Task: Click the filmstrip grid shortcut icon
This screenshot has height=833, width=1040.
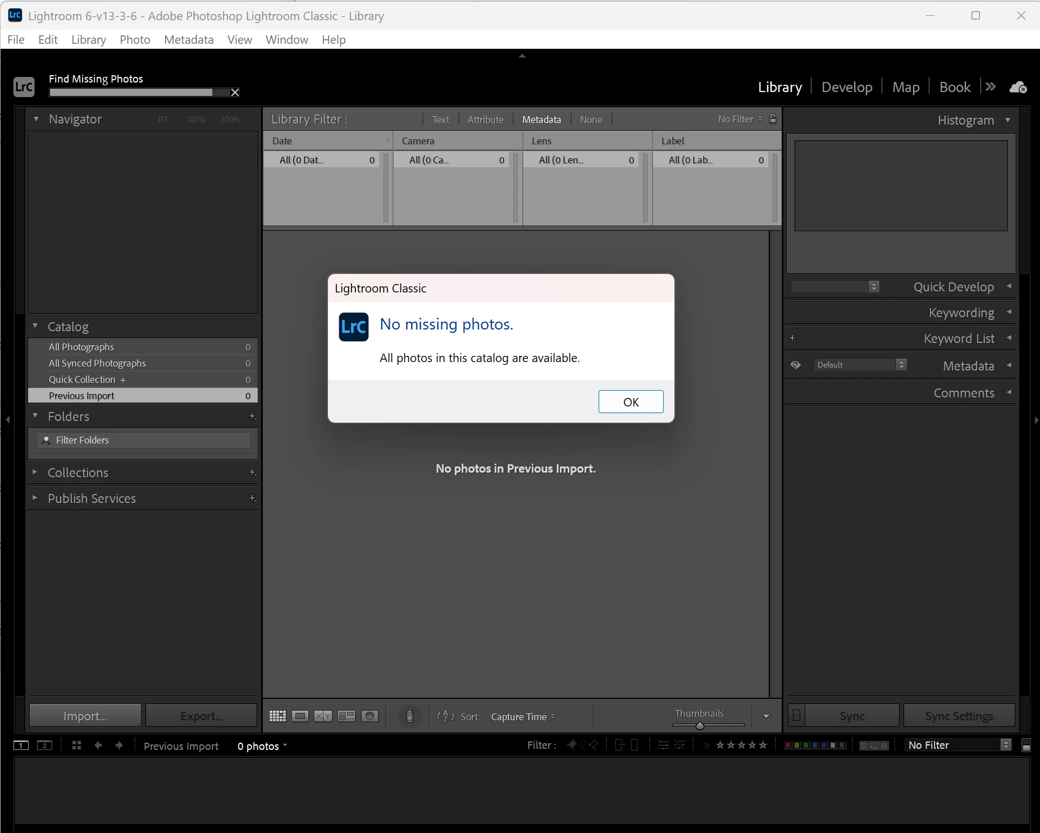Action: click(77, 745)
